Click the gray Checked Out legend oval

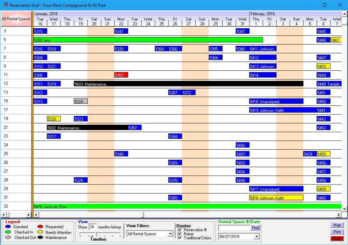coord(8,237)
